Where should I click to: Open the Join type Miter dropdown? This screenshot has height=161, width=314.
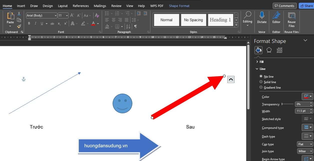[305, 151]
